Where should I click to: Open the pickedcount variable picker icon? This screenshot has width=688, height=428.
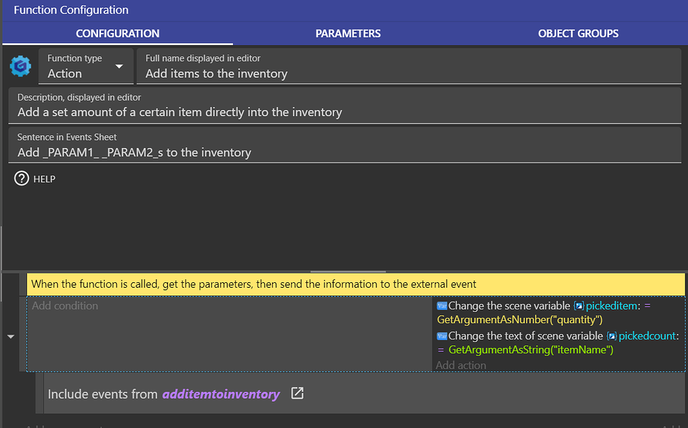click(611, 335)
